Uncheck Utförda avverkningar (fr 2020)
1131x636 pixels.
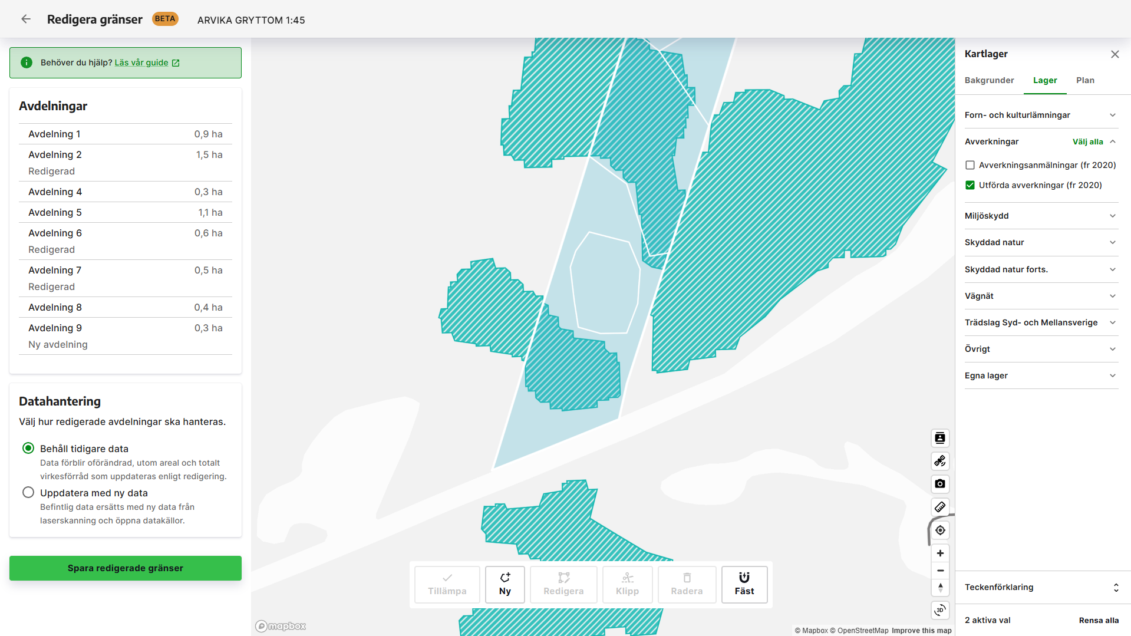tap(970, 185)
